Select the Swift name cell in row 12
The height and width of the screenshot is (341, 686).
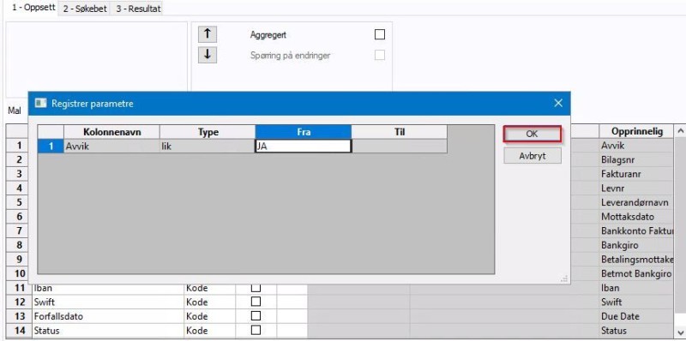coord(108,302)
